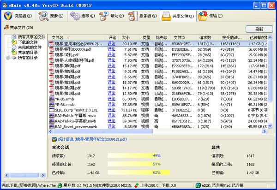277x190 pixels.
Task: Switch to the 共享文件 tab
Action: pos(178,17)
